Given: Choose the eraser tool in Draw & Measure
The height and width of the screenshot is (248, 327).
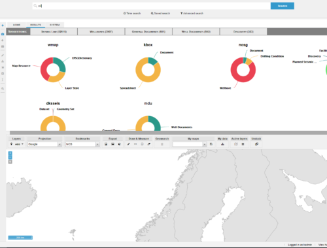Looking at the screenshot, I should click(x=149, y=144).
